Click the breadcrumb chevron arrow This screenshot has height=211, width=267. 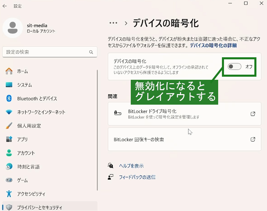pos(126,23)
